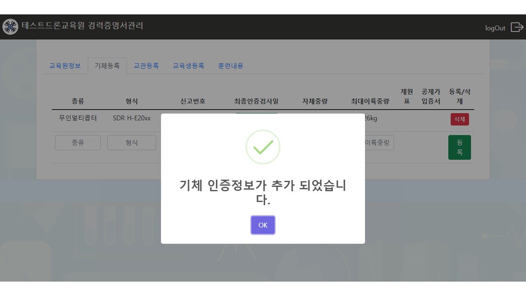Go to the 교육생등록 tab
526x296 pixels.
click(188, 66)
